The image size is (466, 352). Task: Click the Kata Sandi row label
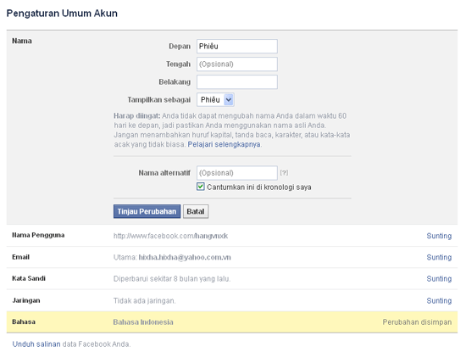pos(29,278)
